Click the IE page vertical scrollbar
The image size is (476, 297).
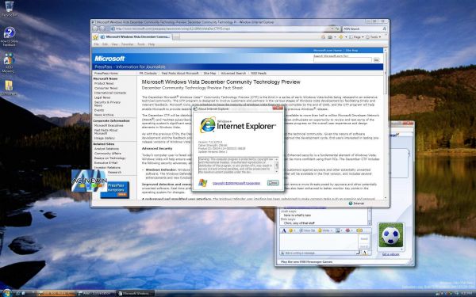point(386,124)
